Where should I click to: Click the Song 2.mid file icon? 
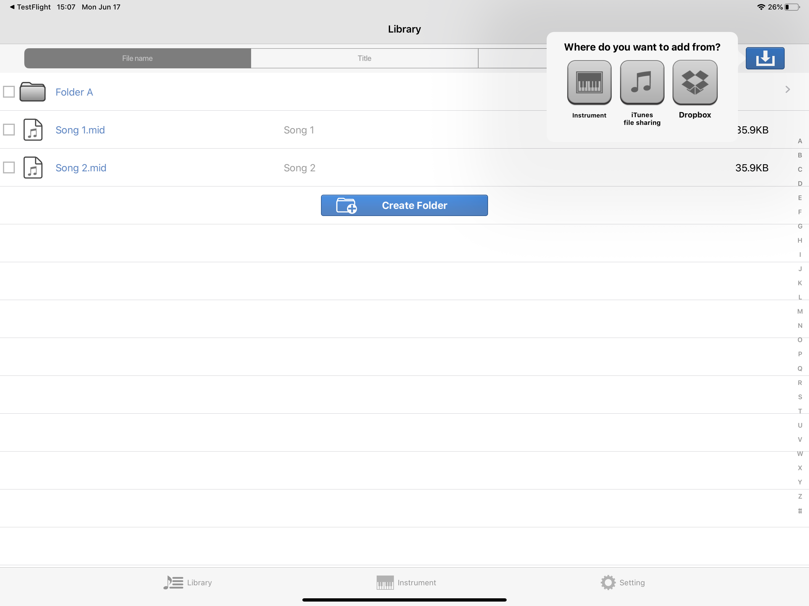33,167
